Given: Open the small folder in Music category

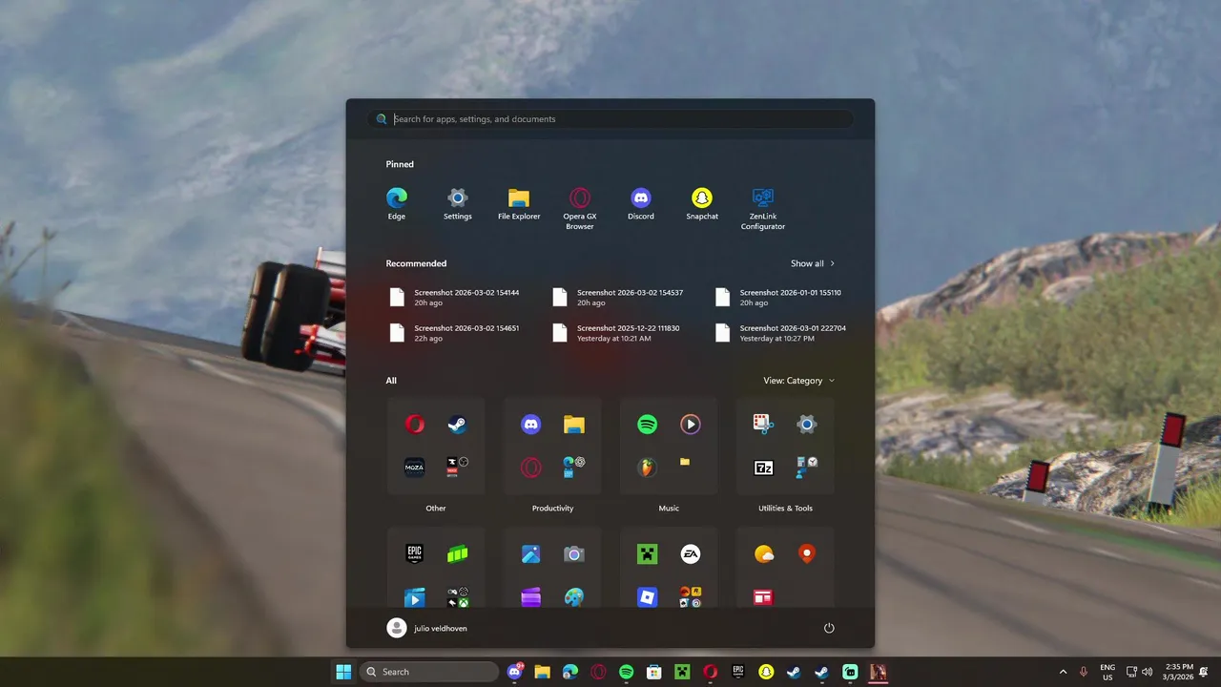Looking at the screenshot, I should pyautogui.click(x=685, y=462).
